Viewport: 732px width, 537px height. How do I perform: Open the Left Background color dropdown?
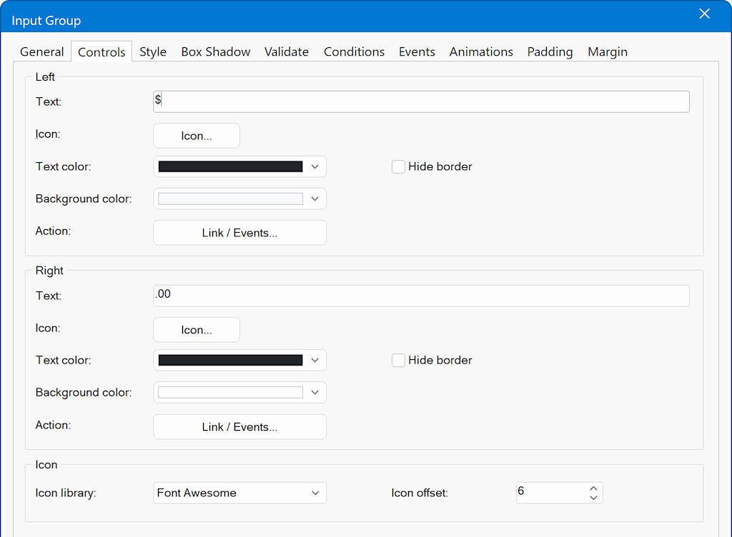(x=315, y=199)
